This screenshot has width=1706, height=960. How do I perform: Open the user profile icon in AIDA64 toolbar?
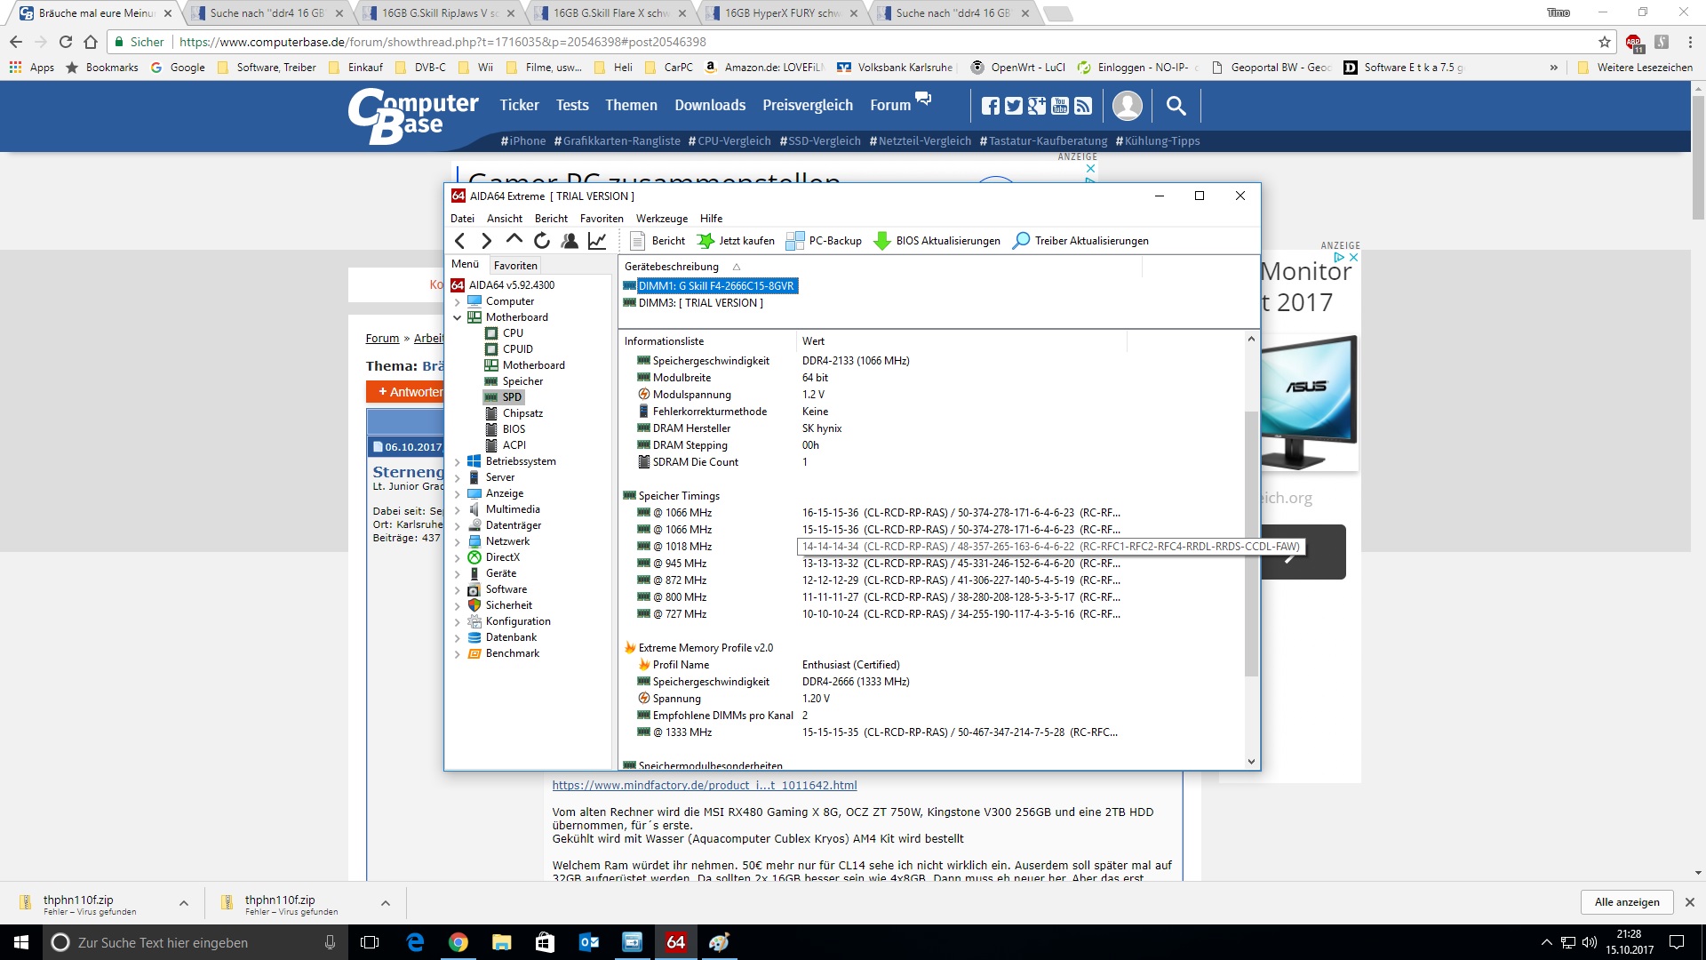(x=570, y=241)
